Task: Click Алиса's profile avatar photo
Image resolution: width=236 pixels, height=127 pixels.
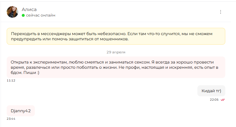Action: (x=12, y=12)
